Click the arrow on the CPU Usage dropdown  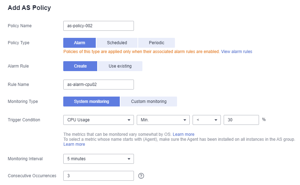tap(129, 120)
